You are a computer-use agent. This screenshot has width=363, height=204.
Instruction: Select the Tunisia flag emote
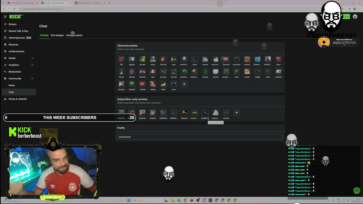click(x=142, y=84)
